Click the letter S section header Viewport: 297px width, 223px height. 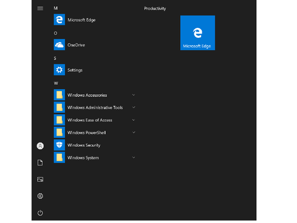55,58
